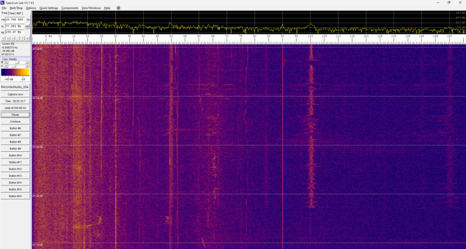The height and width of the screenshot is (249, 466).
Task: Open the Help menu
Action: pos(107,8)
